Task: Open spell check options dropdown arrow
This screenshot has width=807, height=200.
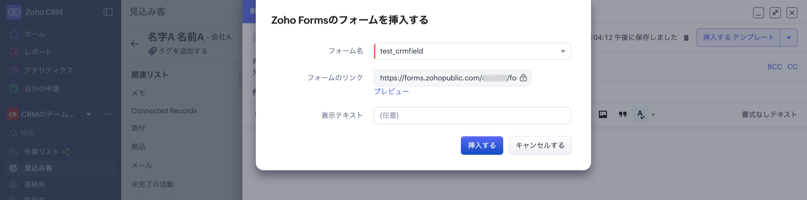Action: click(653, 115)
